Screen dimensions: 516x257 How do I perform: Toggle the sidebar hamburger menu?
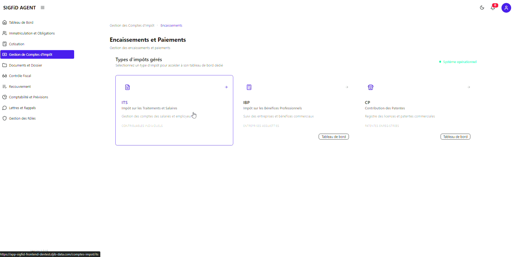click(x=43, y=8)
